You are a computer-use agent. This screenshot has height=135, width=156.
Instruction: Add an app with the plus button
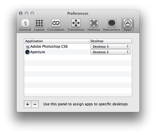28,104
